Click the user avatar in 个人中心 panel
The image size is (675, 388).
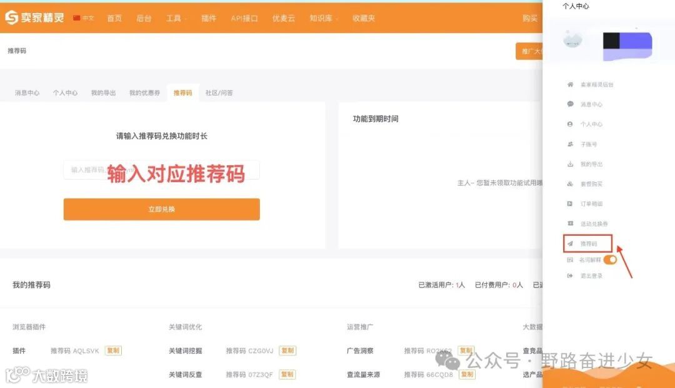572,39
